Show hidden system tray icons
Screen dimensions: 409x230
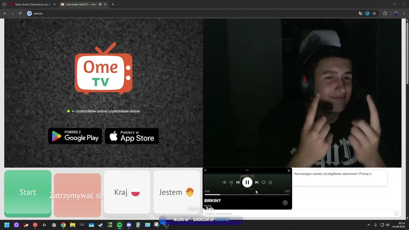pos(368,225)
